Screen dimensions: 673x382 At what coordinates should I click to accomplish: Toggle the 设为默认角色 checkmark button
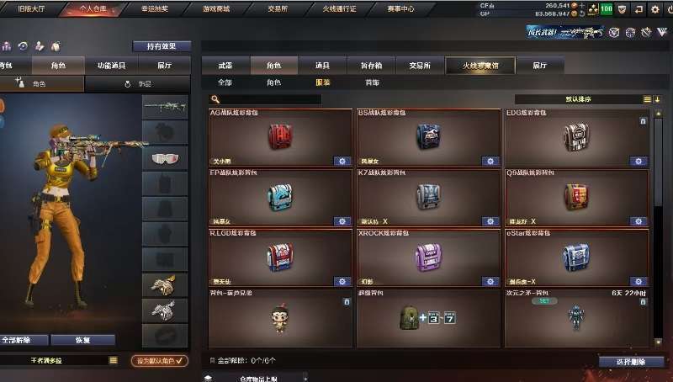[160, 361]
